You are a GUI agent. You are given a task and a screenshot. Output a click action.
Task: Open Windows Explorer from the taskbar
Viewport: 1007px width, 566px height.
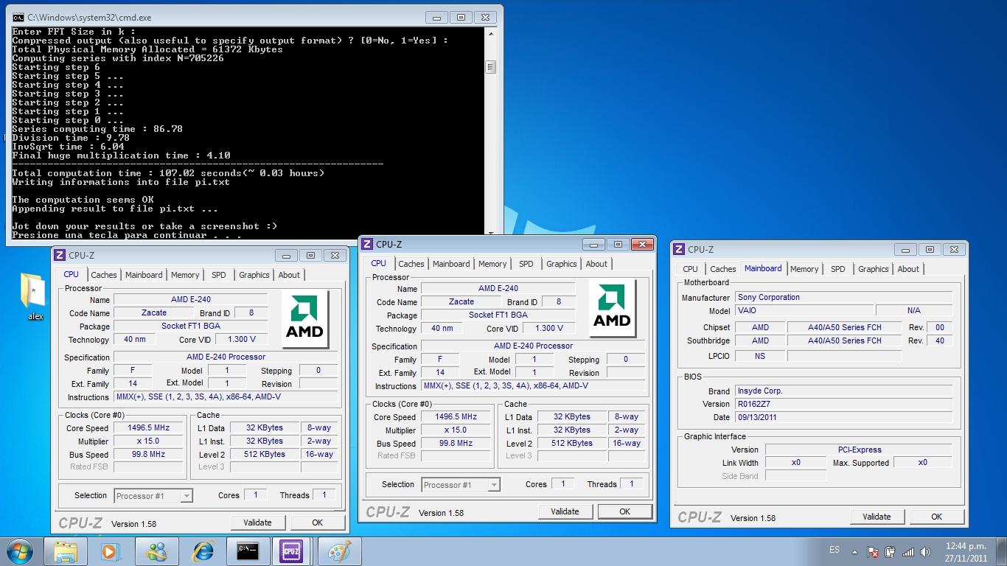click(66, 551)
